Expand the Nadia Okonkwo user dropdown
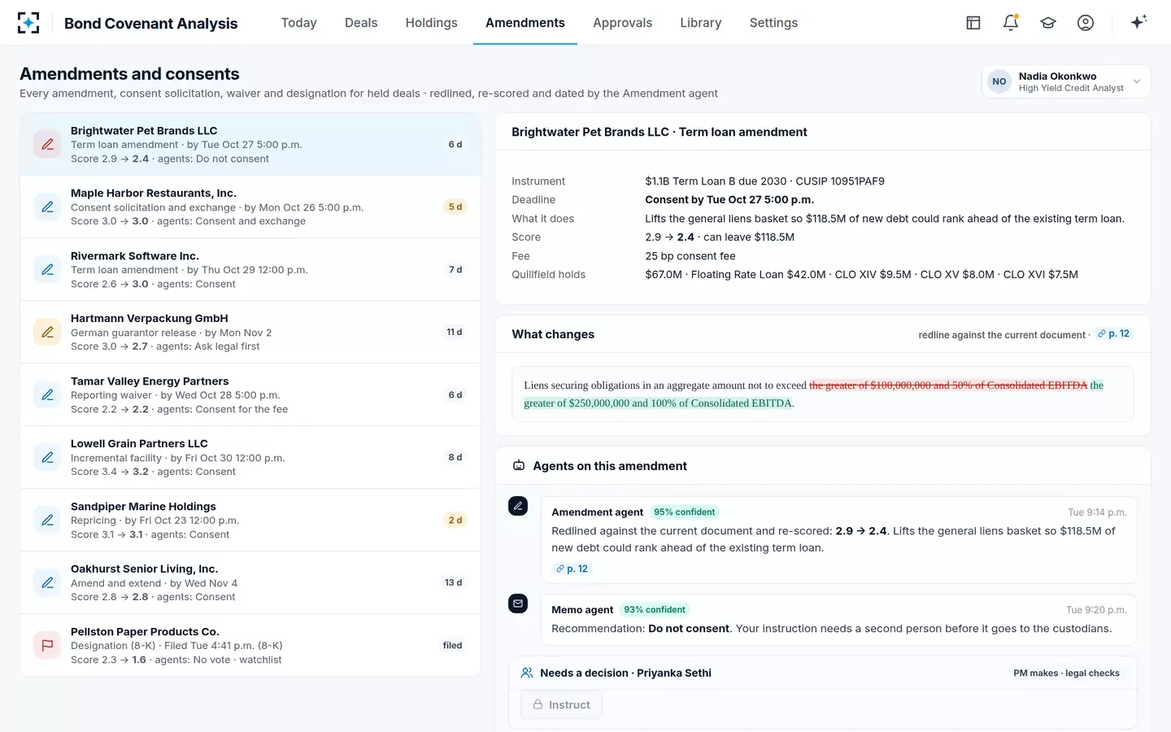The width and height of the screenshot is (1171, 732). (x=1066, y=81)
